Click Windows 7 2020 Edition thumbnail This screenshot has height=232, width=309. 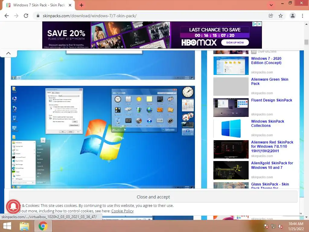pos(231,66)
